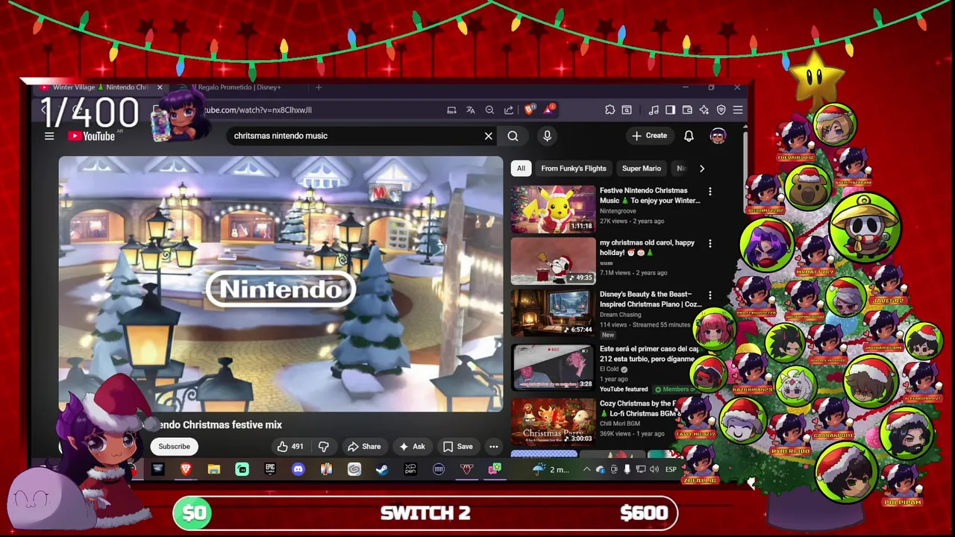Save video with the Save button
Screen dimensions: 955x537
pyautogui.click(x=457, y=447)
